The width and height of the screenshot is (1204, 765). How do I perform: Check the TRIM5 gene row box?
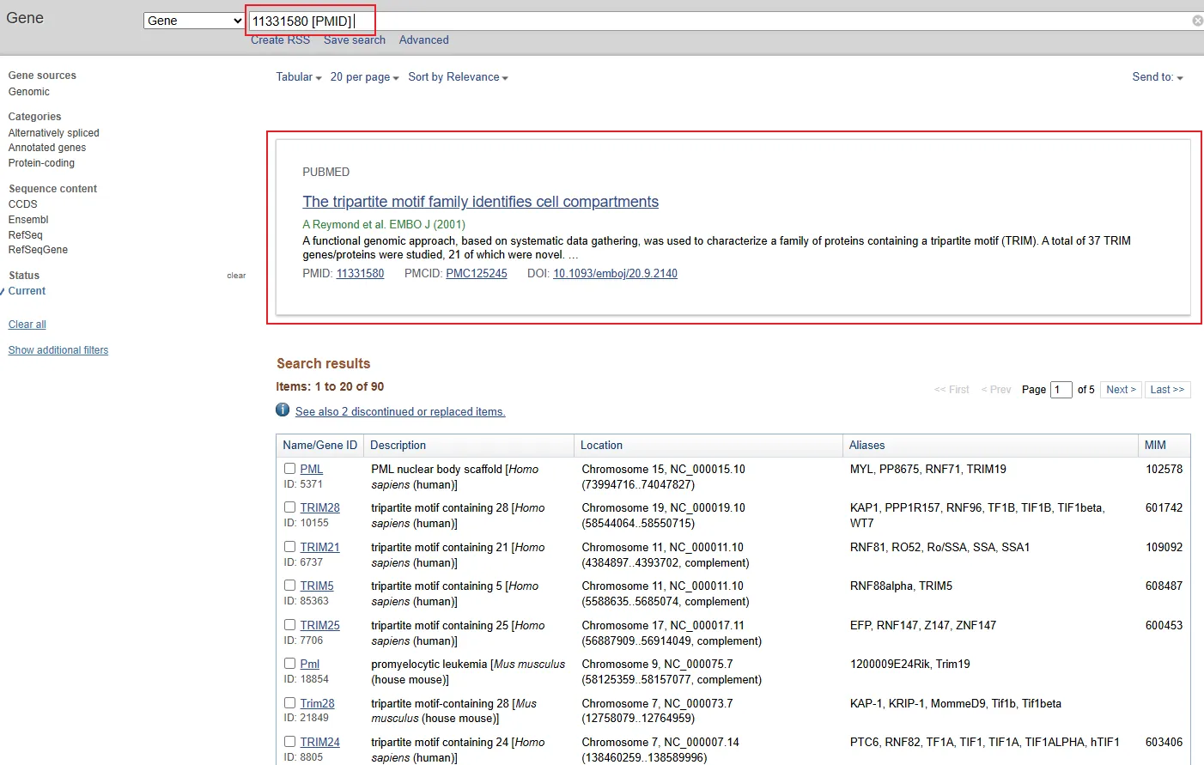(290, 586)
